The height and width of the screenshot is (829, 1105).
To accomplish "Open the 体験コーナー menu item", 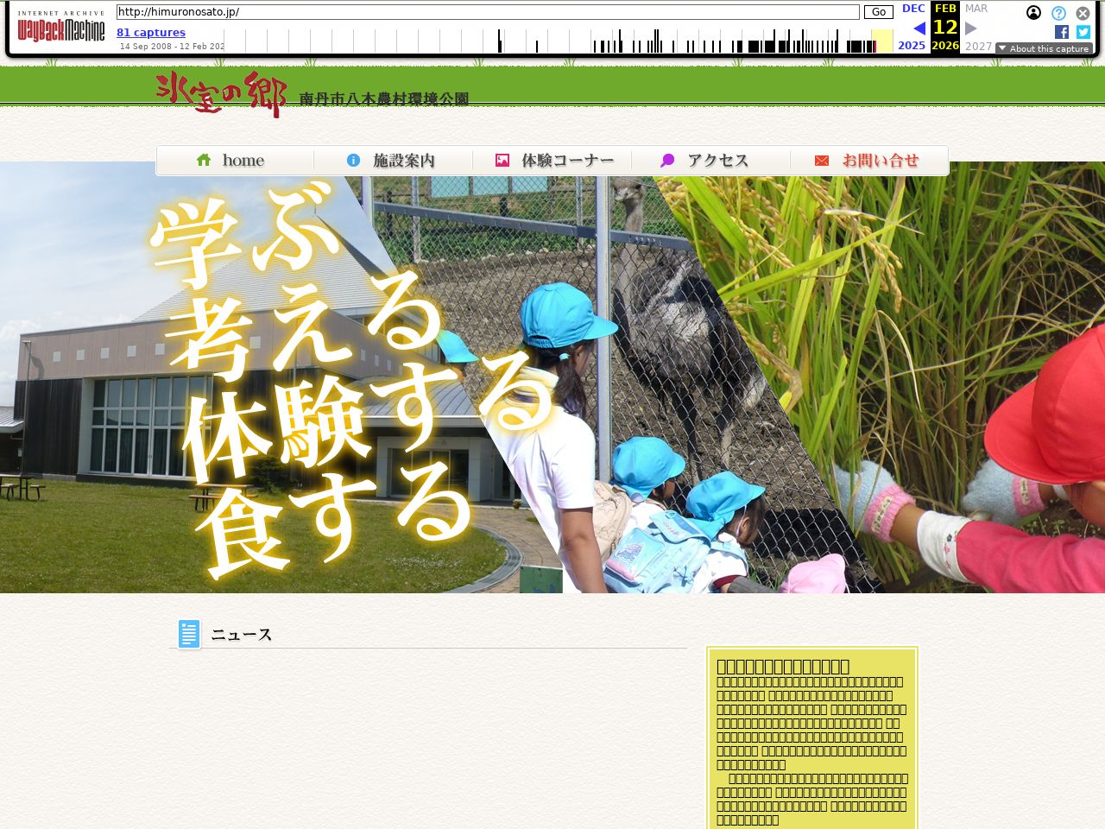I will 552,161.
